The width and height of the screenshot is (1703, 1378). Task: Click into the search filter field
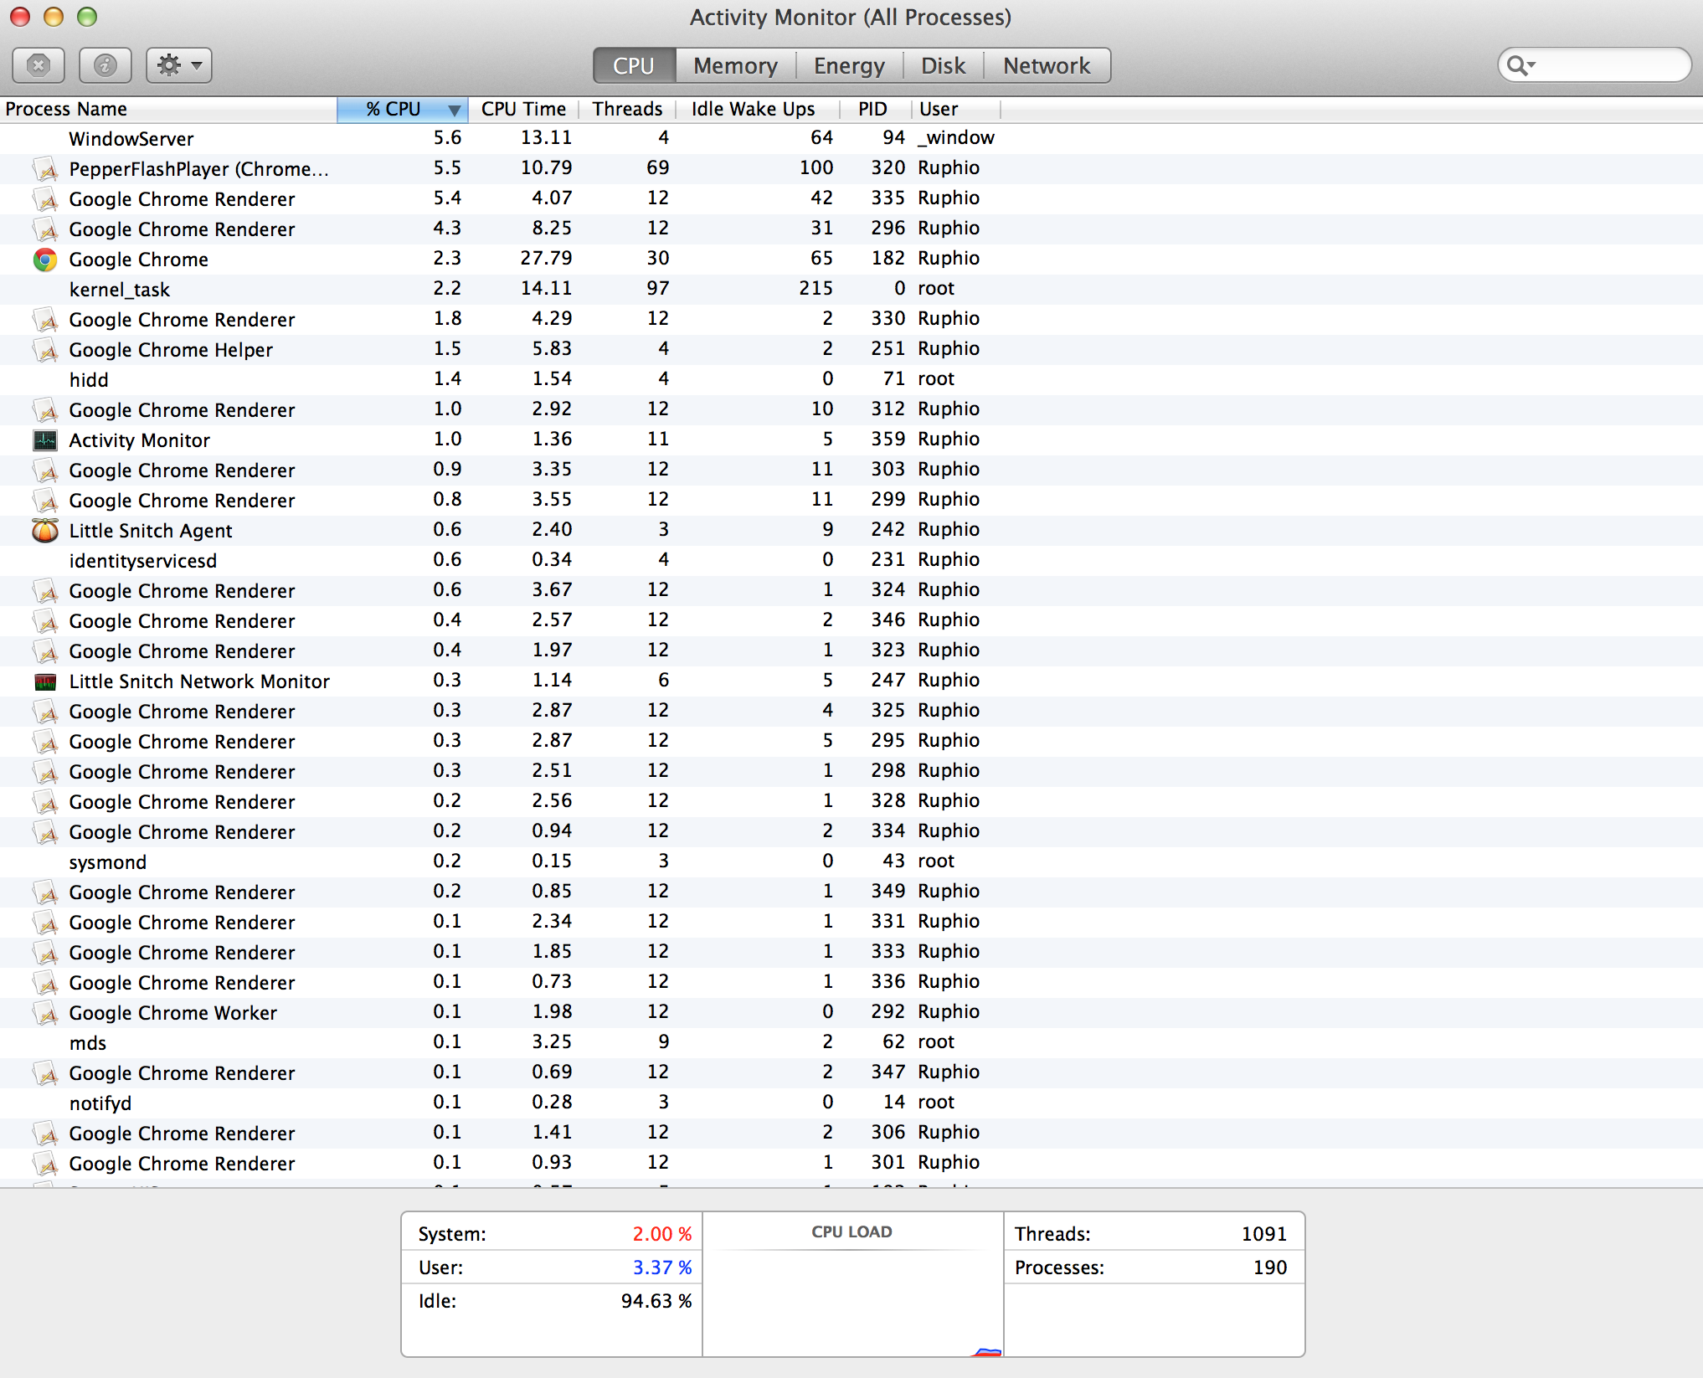pyautogui.click(x=1608, y=65)
